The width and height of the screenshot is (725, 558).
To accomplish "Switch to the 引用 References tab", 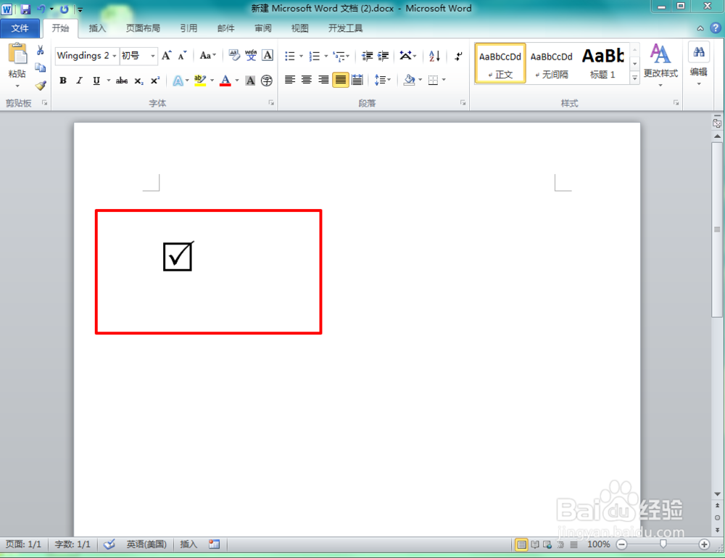I will point(188,28).
